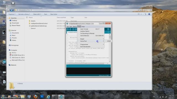177x99 pixels.
Task: Open Explorer help question mark icon
Action: click(x=149, y=14)
